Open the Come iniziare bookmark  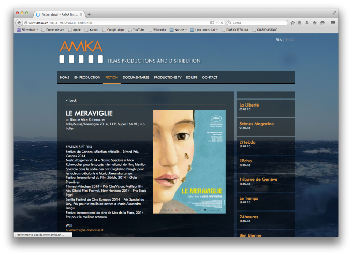tap(53, 29)
